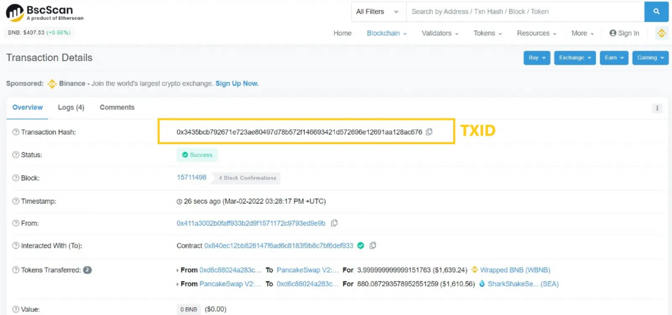Copy the contract address with the copy icon
The width and height of the screenshot is (672, 315).
pos(373,245)
